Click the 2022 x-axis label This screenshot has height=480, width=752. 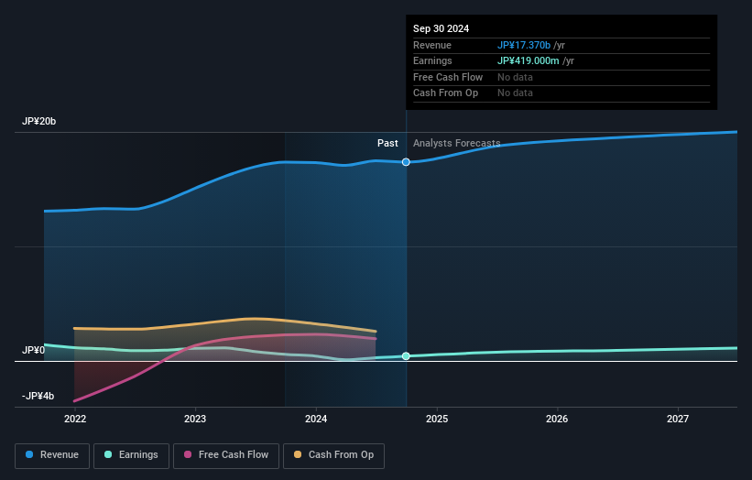[75, 420]
